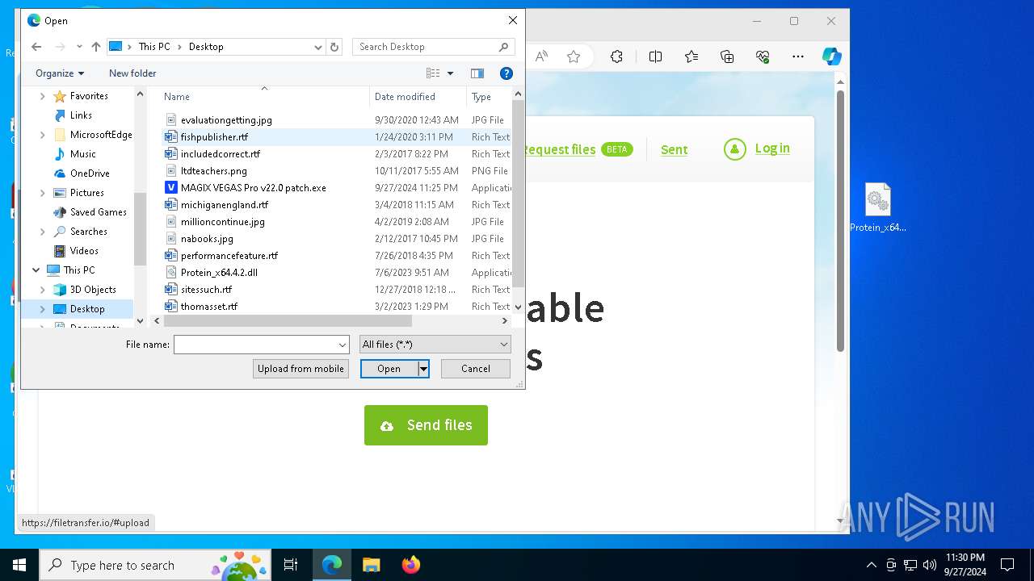Open the view options layout icon

point(433,73)
